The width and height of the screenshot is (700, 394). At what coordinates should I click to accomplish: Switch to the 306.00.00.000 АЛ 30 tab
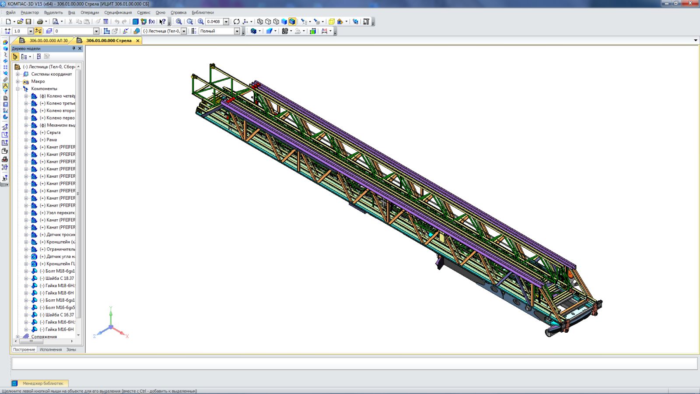(48, 40)
